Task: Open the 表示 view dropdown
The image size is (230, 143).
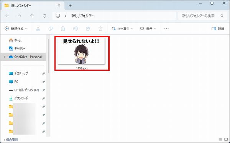Action: 148,29
